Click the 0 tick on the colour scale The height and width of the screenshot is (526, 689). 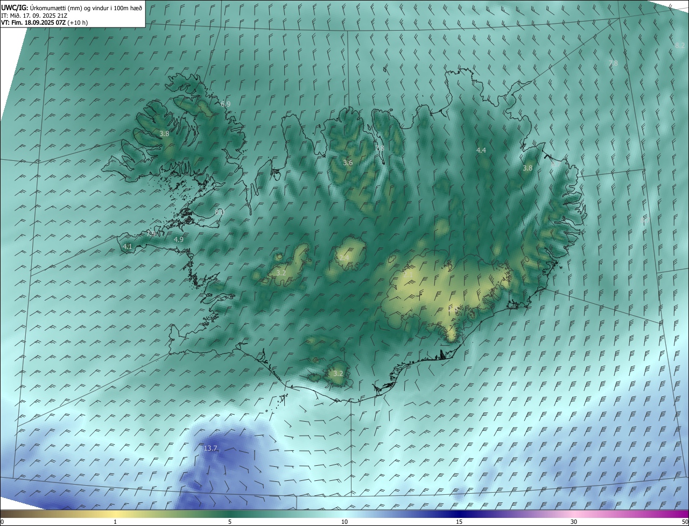coord(2,522)
